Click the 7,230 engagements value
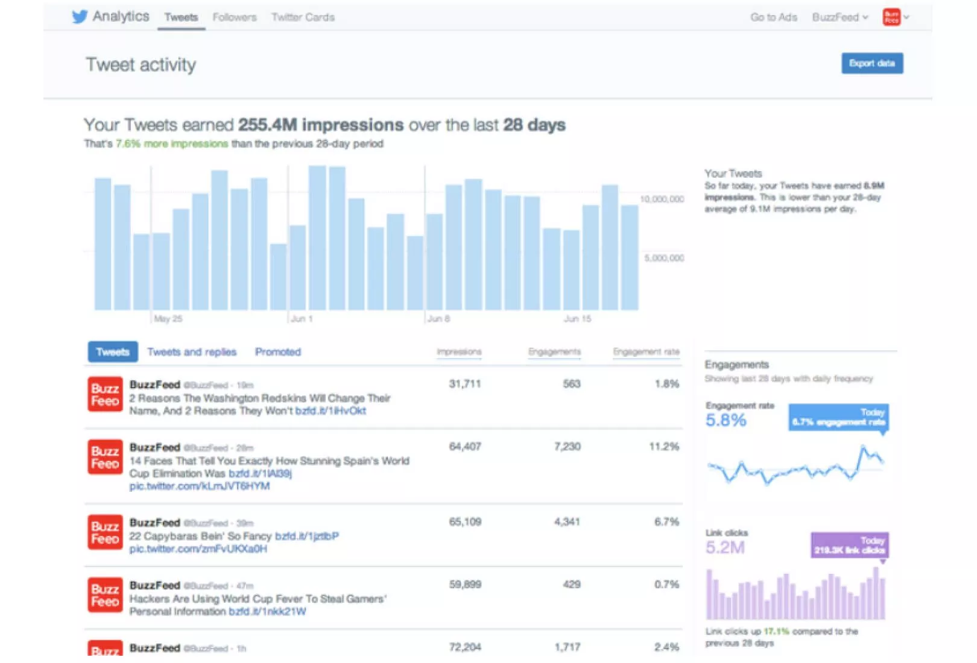977x663 pixels. [x=567, y=447]
